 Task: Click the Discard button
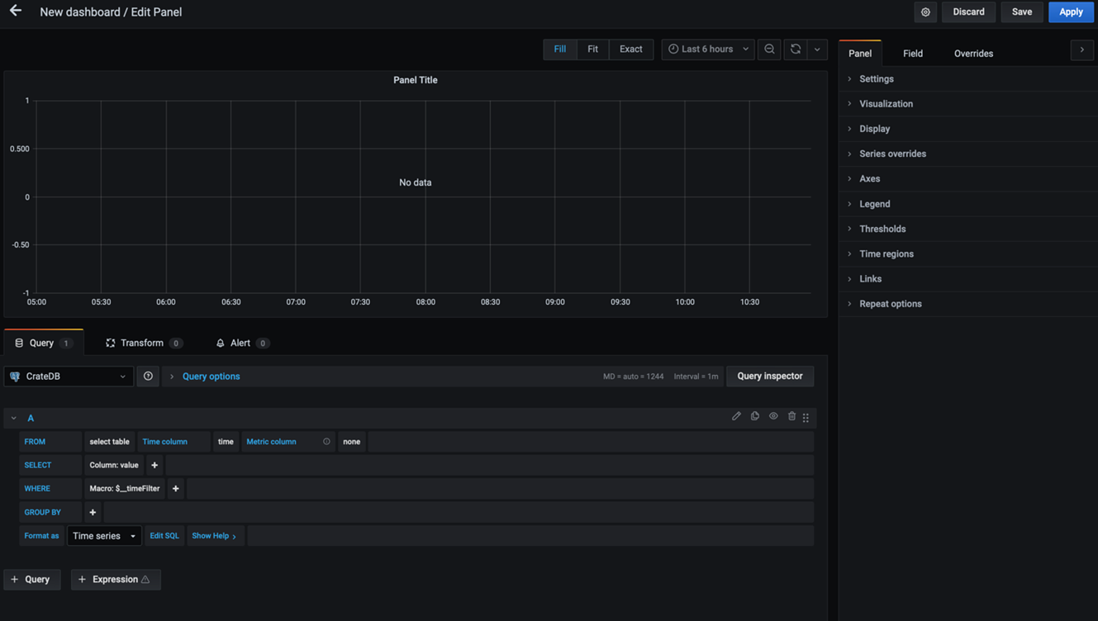coord(968,12)
